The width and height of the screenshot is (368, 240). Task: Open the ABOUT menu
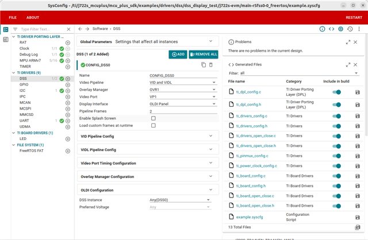click(33, 18)
